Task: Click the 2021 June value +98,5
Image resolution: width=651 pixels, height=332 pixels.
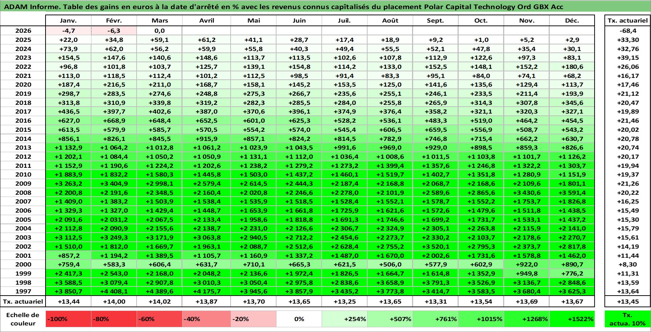Action: tap(299, 76)
